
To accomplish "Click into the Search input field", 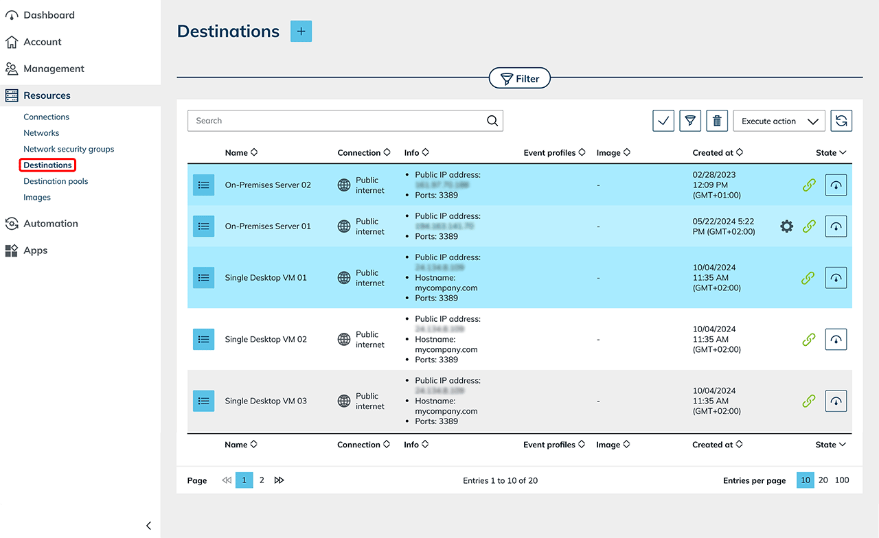I will [336, 121].
